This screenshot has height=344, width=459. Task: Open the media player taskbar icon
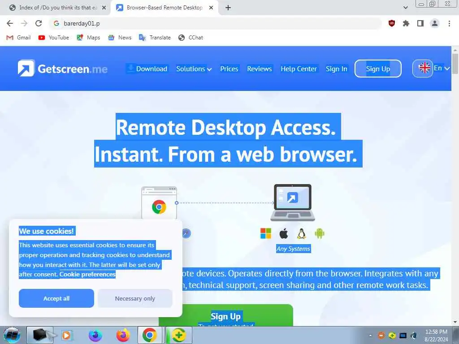(67, 335)
